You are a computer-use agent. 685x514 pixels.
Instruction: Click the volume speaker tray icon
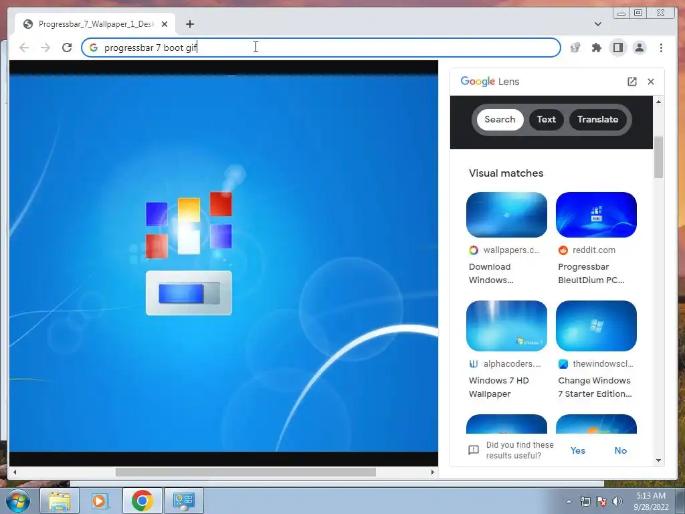pyautogui.click(x=617, y=501)
